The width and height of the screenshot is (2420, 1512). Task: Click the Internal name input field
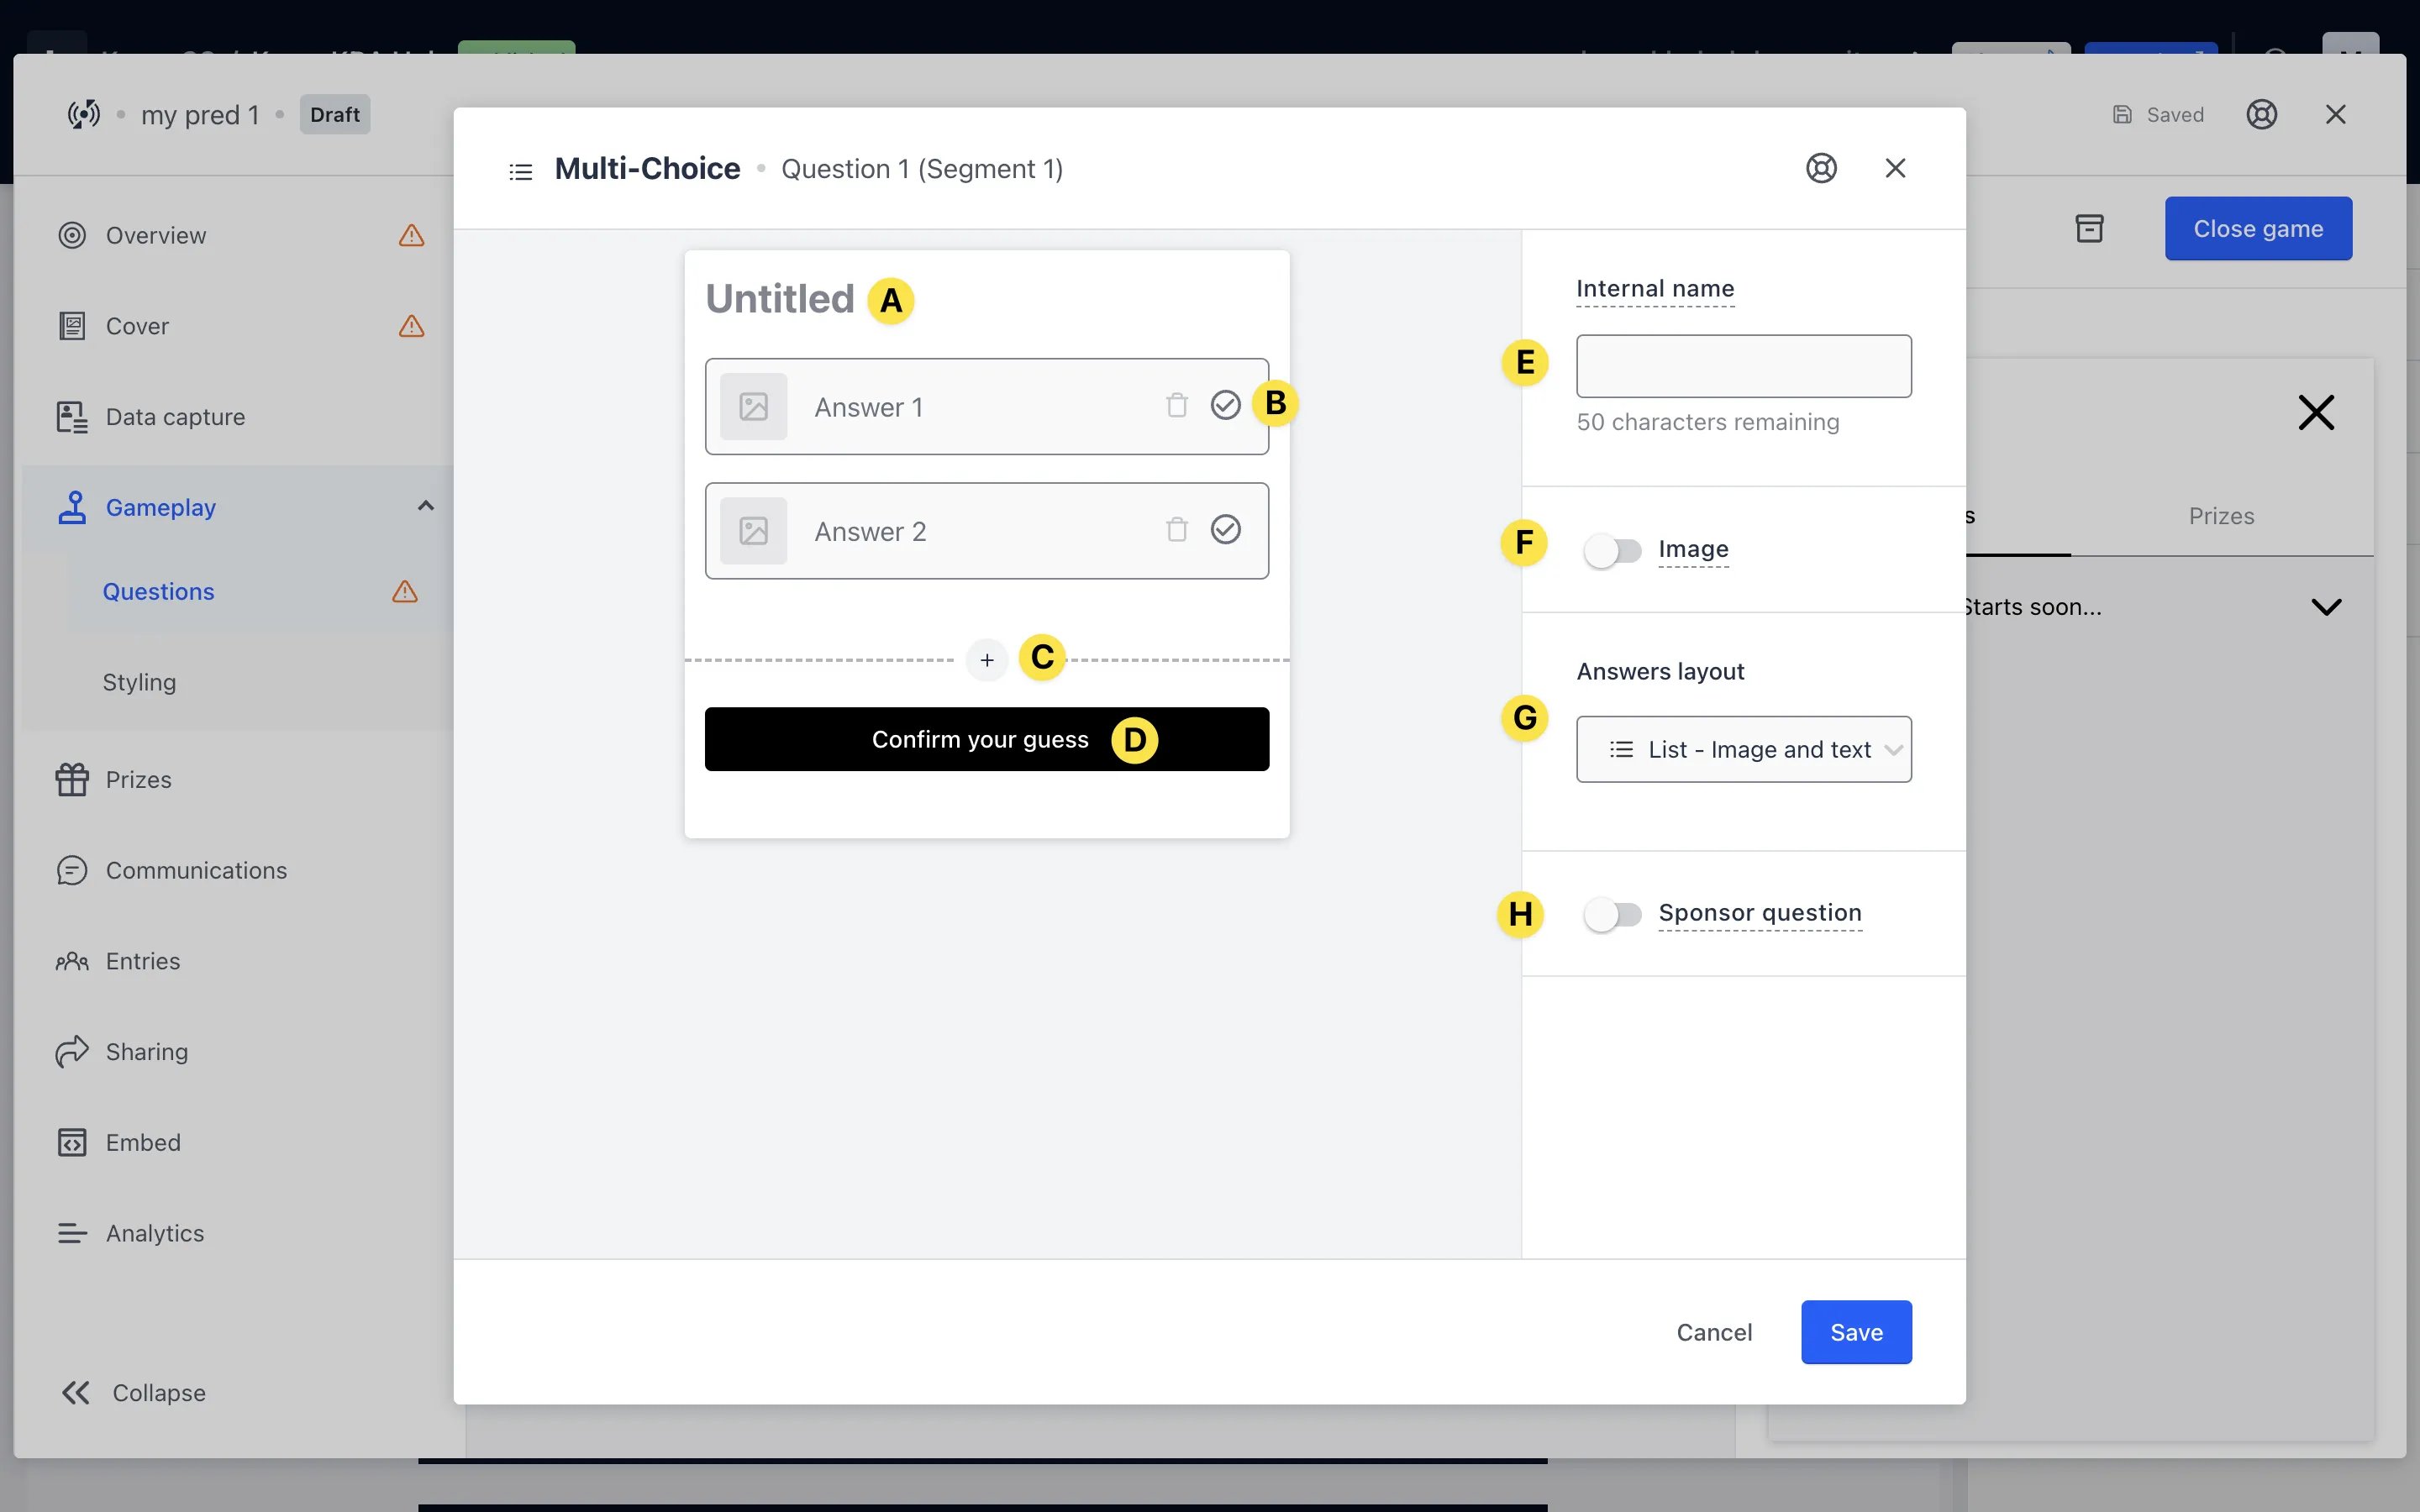[x=1743, y=366]
